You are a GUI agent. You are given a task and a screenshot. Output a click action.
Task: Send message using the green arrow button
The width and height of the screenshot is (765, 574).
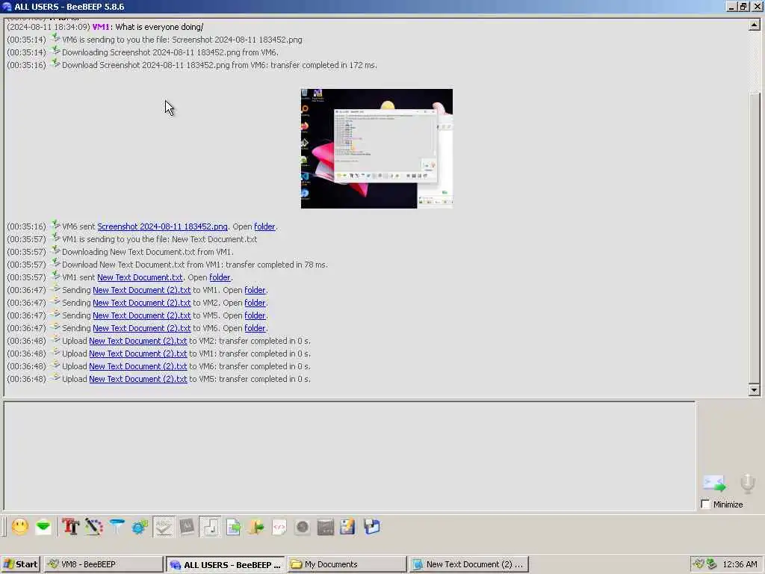(x=715, y=484)
